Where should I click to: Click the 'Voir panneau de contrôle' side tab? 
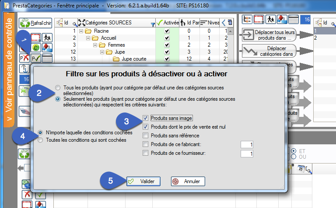pyautogui.click(x=9, y=69)
